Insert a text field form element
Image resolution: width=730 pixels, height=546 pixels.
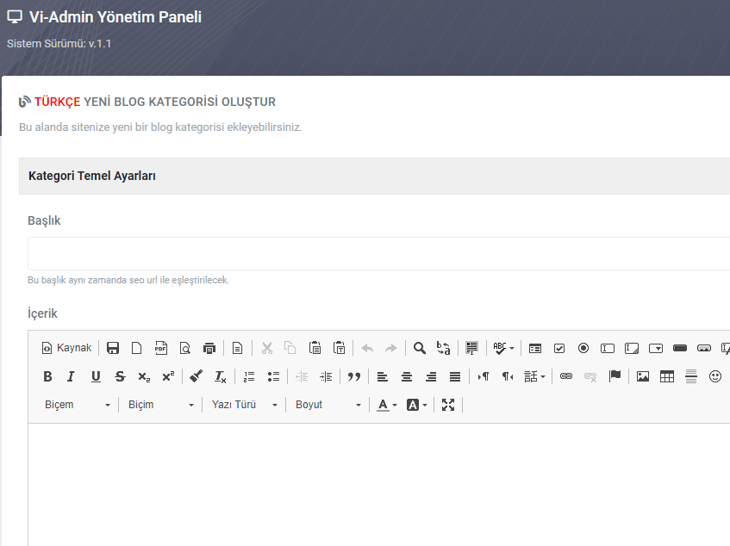coord(608,348)
